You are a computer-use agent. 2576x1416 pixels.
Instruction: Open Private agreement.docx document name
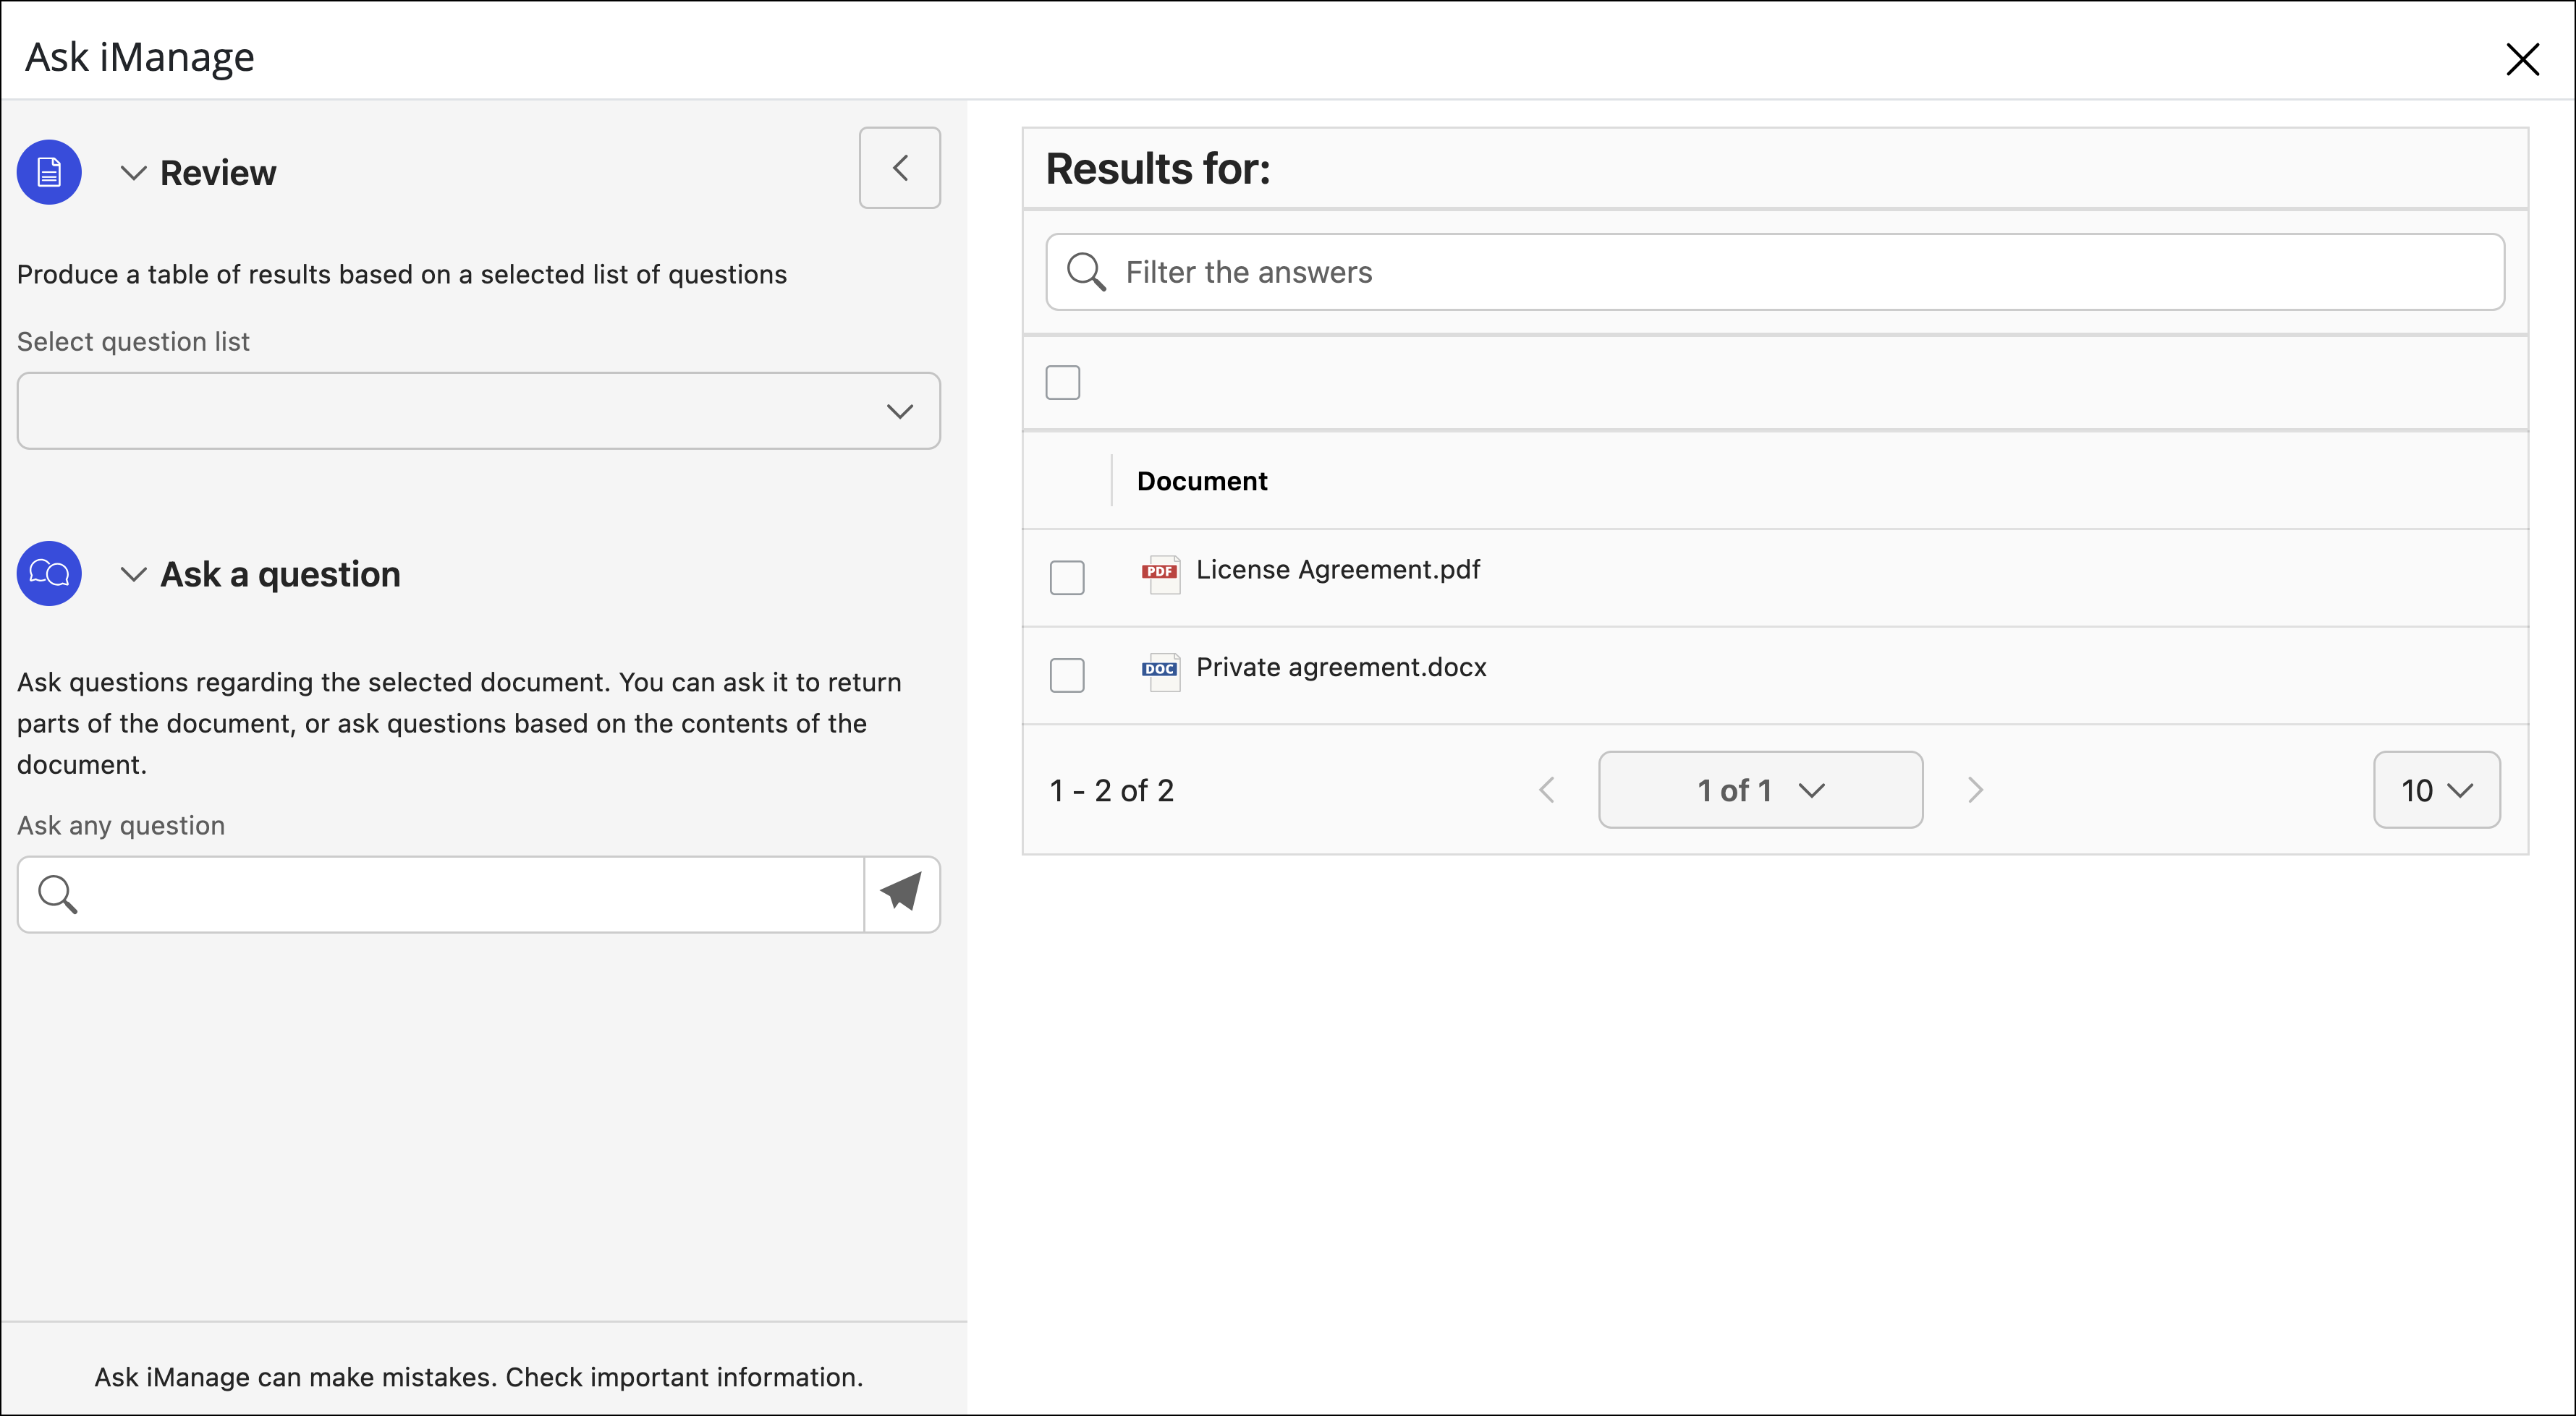pos(1341,668)
